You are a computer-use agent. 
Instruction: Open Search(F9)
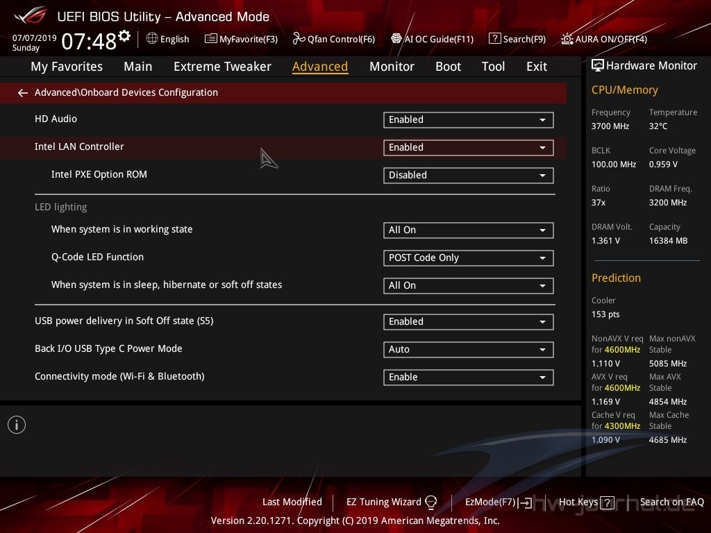[x=524, y=40]
